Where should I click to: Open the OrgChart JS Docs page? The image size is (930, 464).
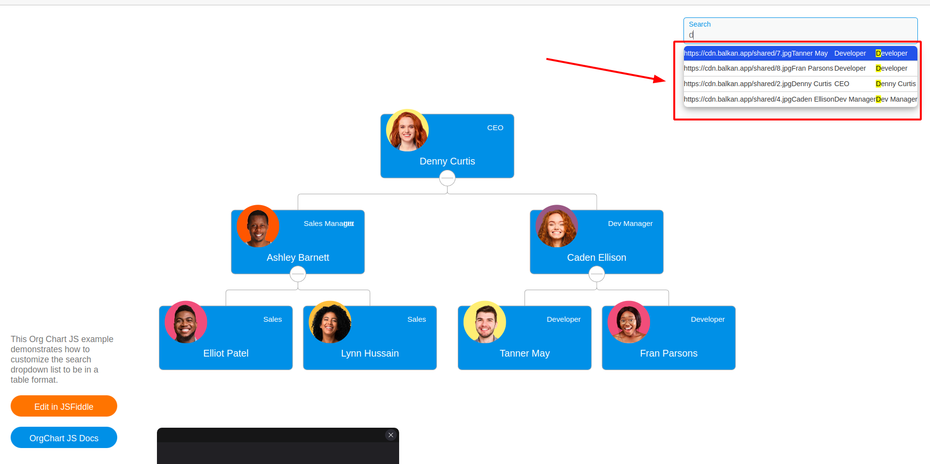(x=63, y=437)
